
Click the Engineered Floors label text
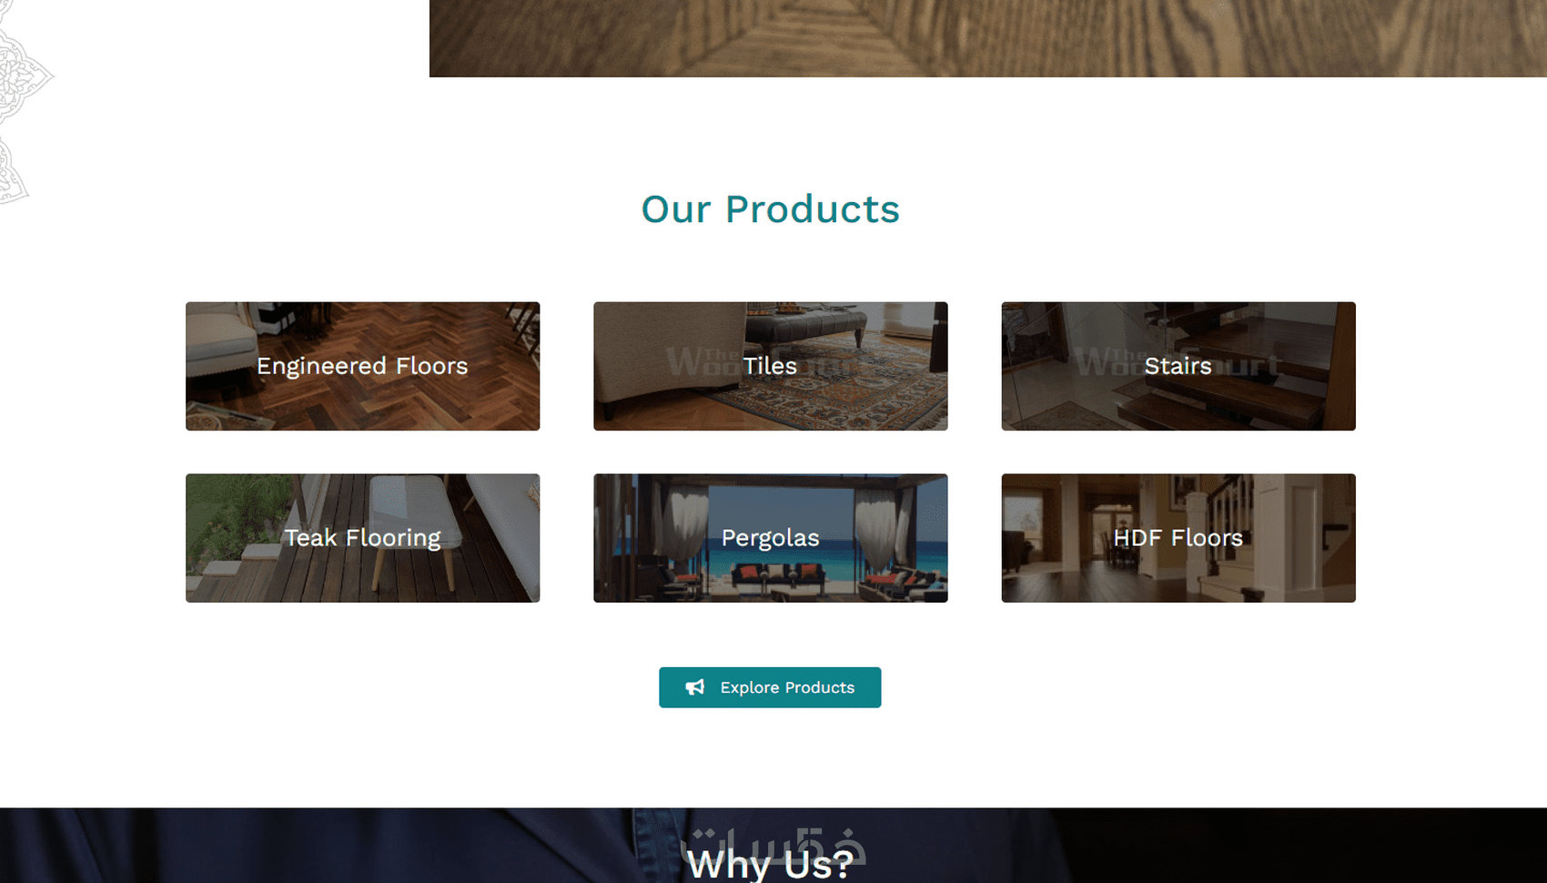point(362,366)
